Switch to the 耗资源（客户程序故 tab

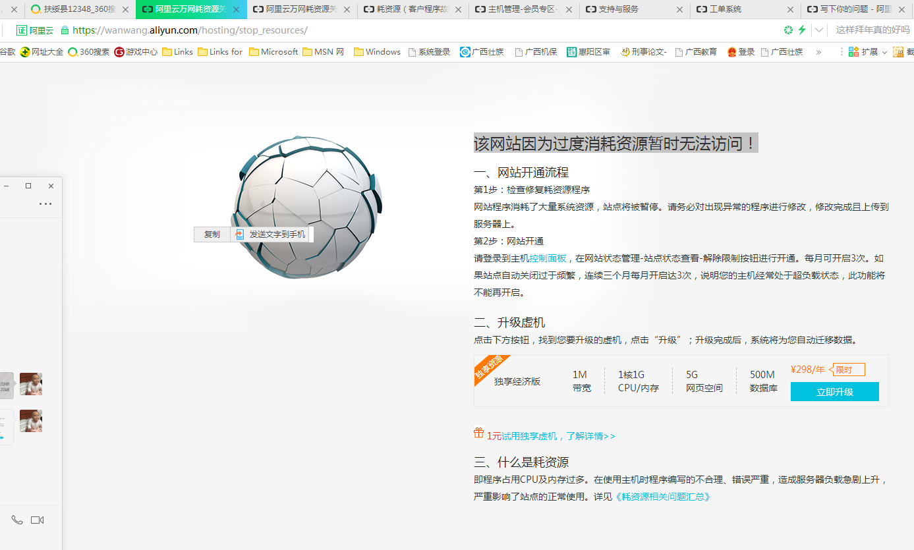413,9
